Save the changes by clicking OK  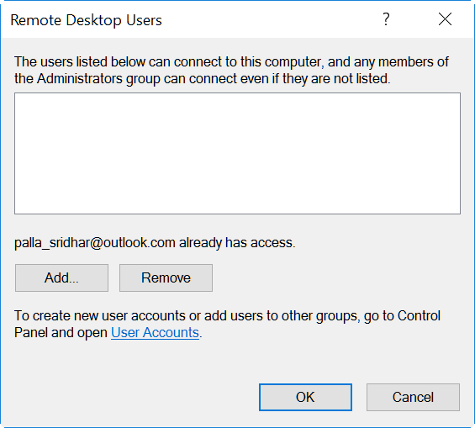pyautogui.click(x=305, y=397)
